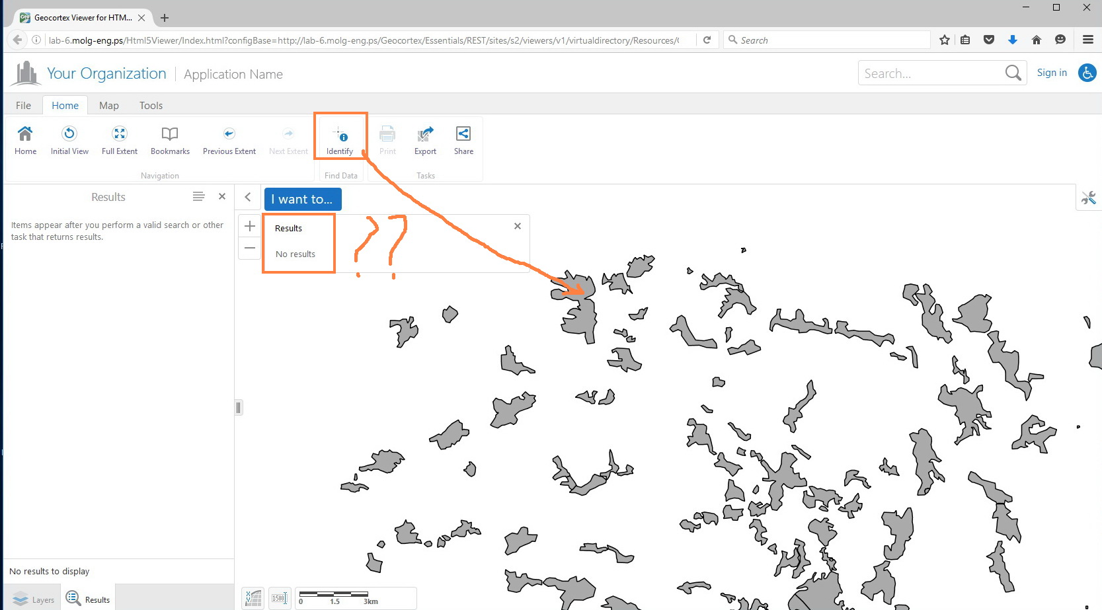Screen dimensions: 1102x610
Task: Zoom in with the plus button
Action: pos(250,226)
